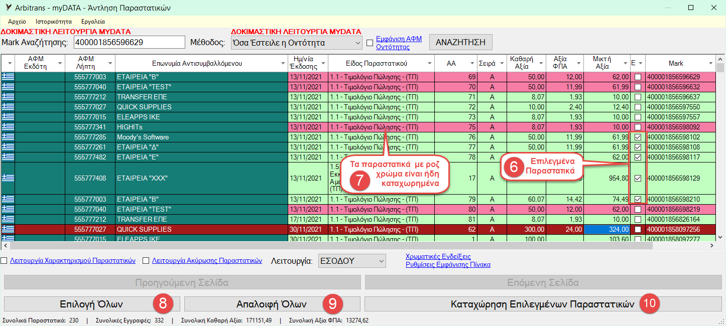
Task: Open the Επωνυμία Αντισυμβαλλόμενου column filter arrow
Action: [x=283, y=63]
